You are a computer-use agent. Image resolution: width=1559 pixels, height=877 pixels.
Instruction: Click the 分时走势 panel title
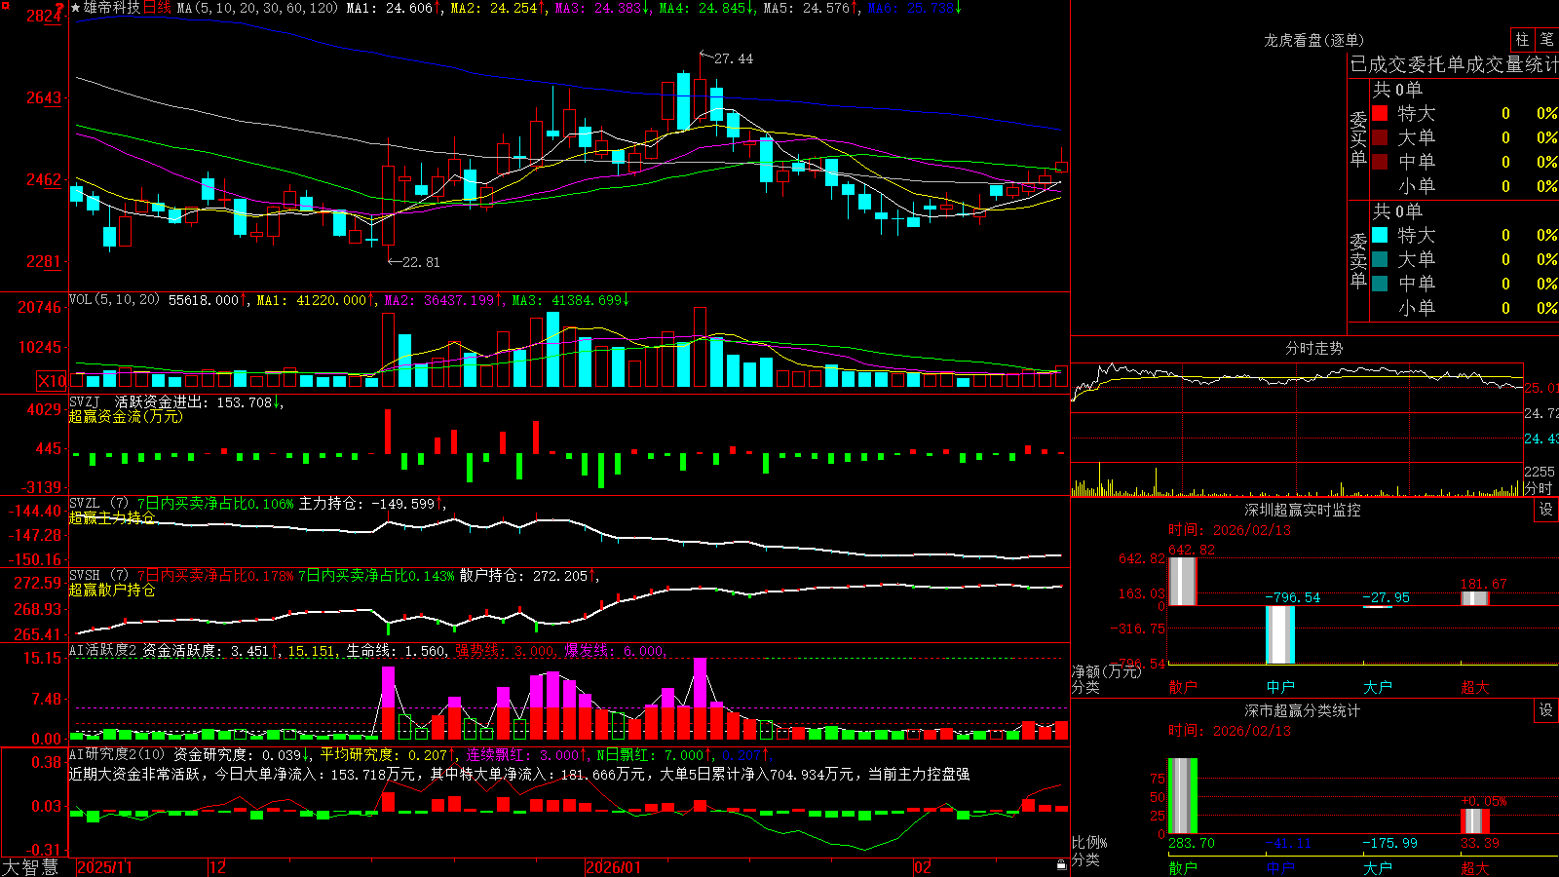coord(1313,348)
